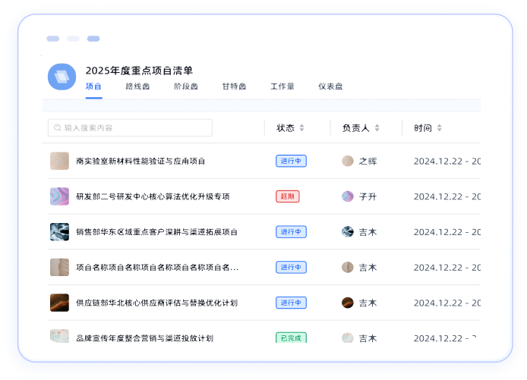Focus the 输入搜索内容 search field
527x380 pixels.
(x=130, y=127)
